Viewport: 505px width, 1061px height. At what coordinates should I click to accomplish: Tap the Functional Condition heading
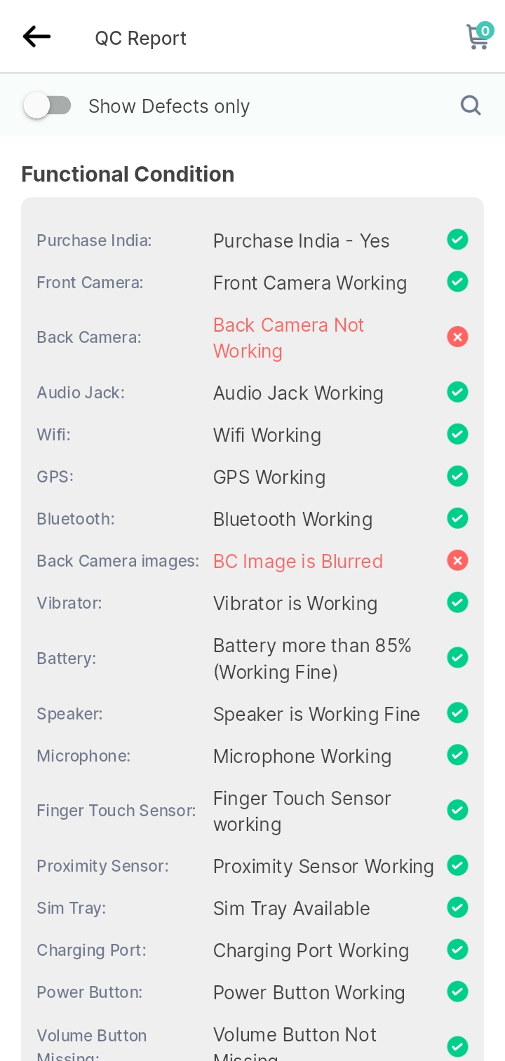128,174
